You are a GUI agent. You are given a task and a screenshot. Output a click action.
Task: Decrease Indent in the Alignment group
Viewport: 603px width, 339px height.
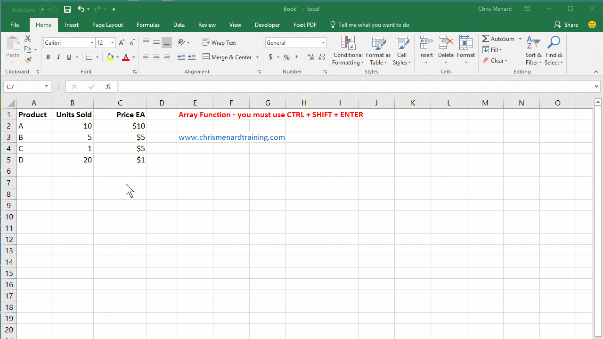click(x=181, y=57)
